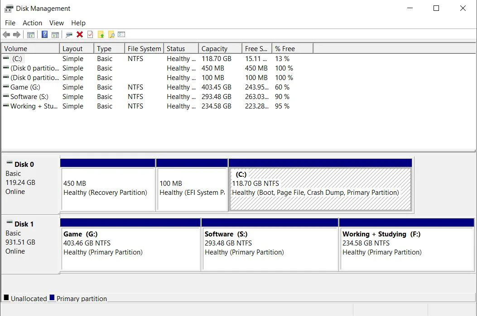The image size is (477, 316).
Task: Click the drive icon beside Software (S:) row
Action: [x=6, y=96]
